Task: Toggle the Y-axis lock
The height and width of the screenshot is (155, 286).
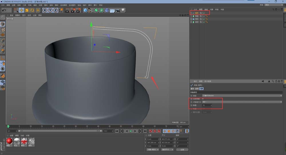Action: point(50,10)
